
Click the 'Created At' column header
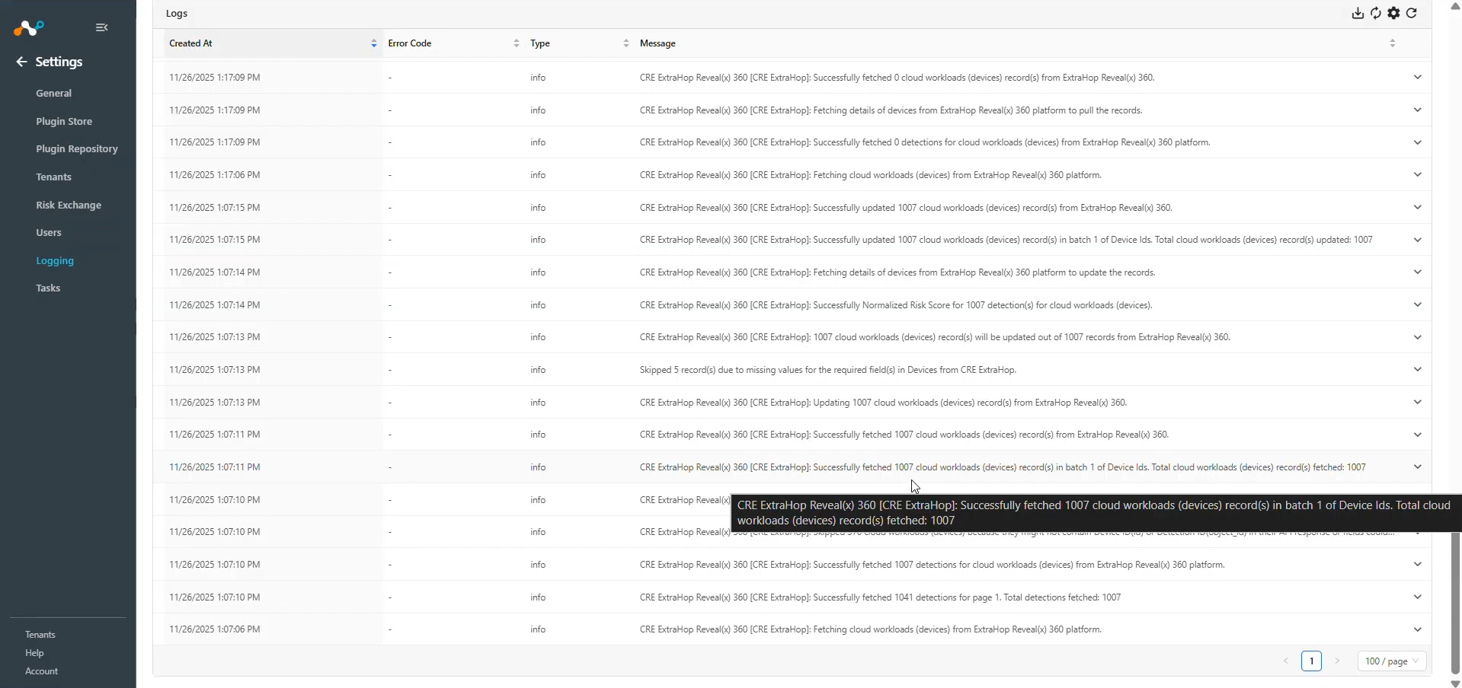[x=190, y=43]
